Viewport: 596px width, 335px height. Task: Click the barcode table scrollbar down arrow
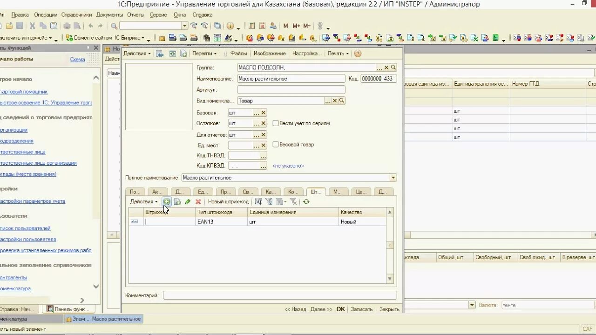pos(390,279)
